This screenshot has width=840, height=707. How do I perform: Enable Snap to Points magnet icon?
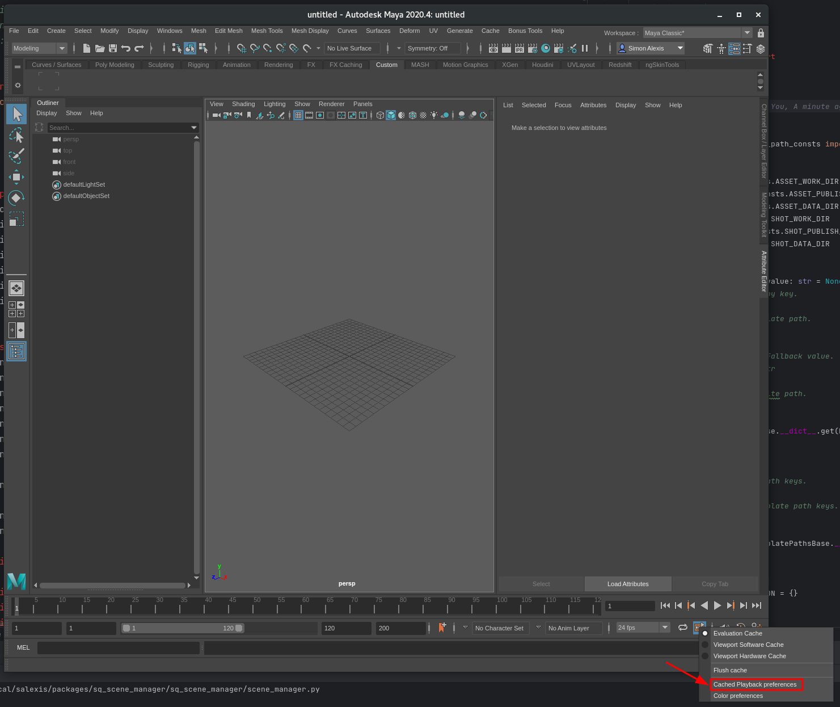(x=268, y=48)
